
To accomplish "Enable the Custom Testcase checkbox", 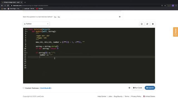I will [24, 88].
